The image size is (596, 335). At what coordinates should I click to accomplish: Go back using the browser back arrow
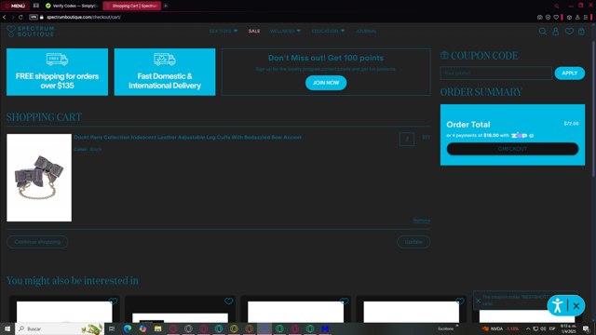coord(4,17)
